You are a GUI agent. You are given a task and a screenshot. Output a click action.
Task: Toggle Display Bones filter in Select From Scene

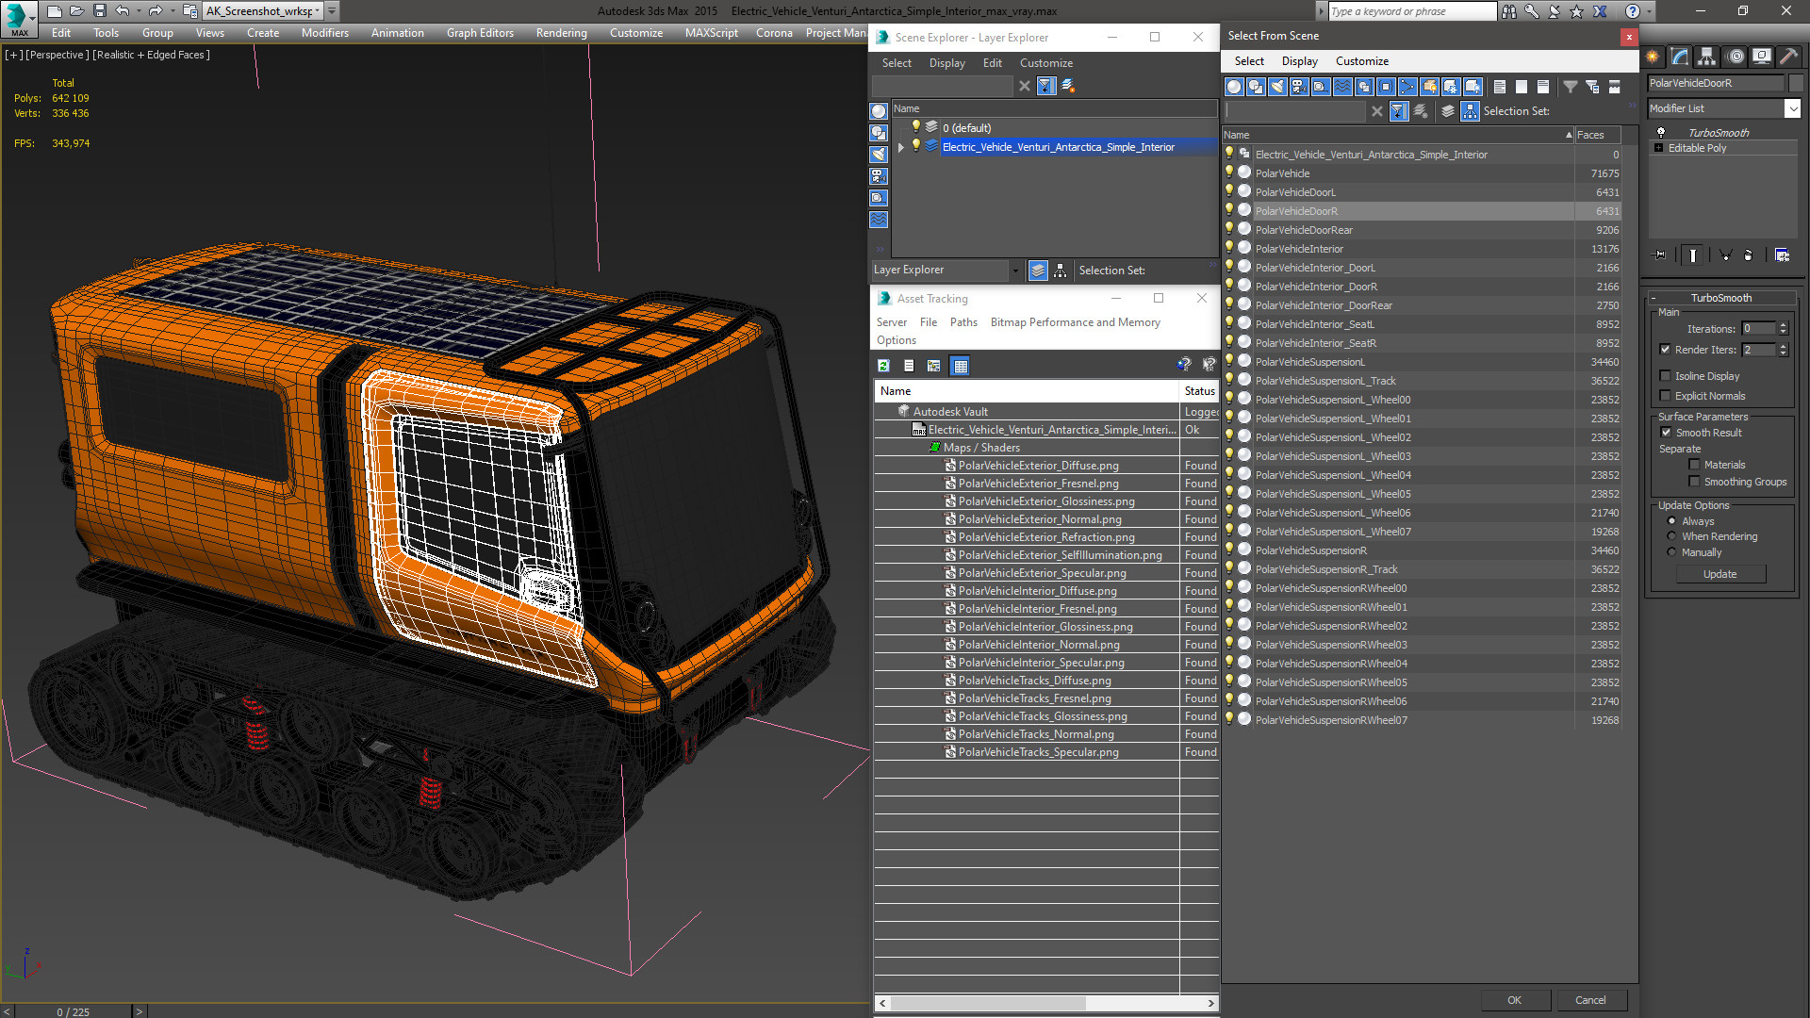coord(1407,87)
